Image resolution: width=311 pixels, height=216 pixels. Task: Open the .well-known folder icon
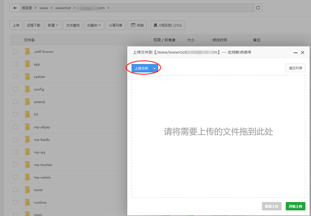tap(27, 51)
